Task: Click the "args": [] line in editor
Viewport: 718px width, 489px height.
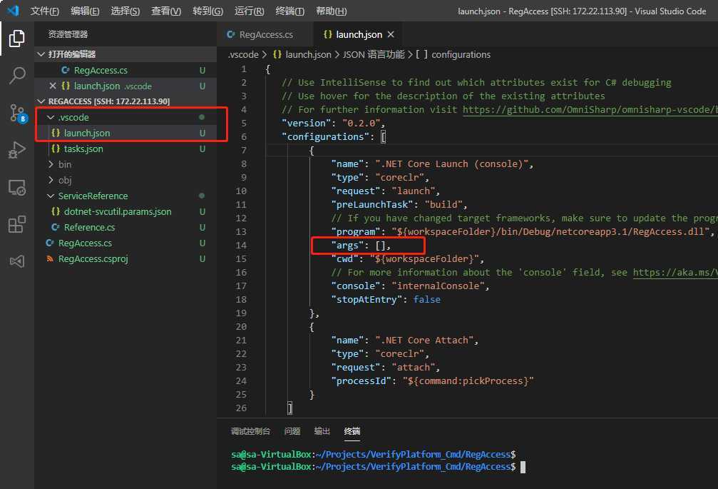Action: click(361, 245)
